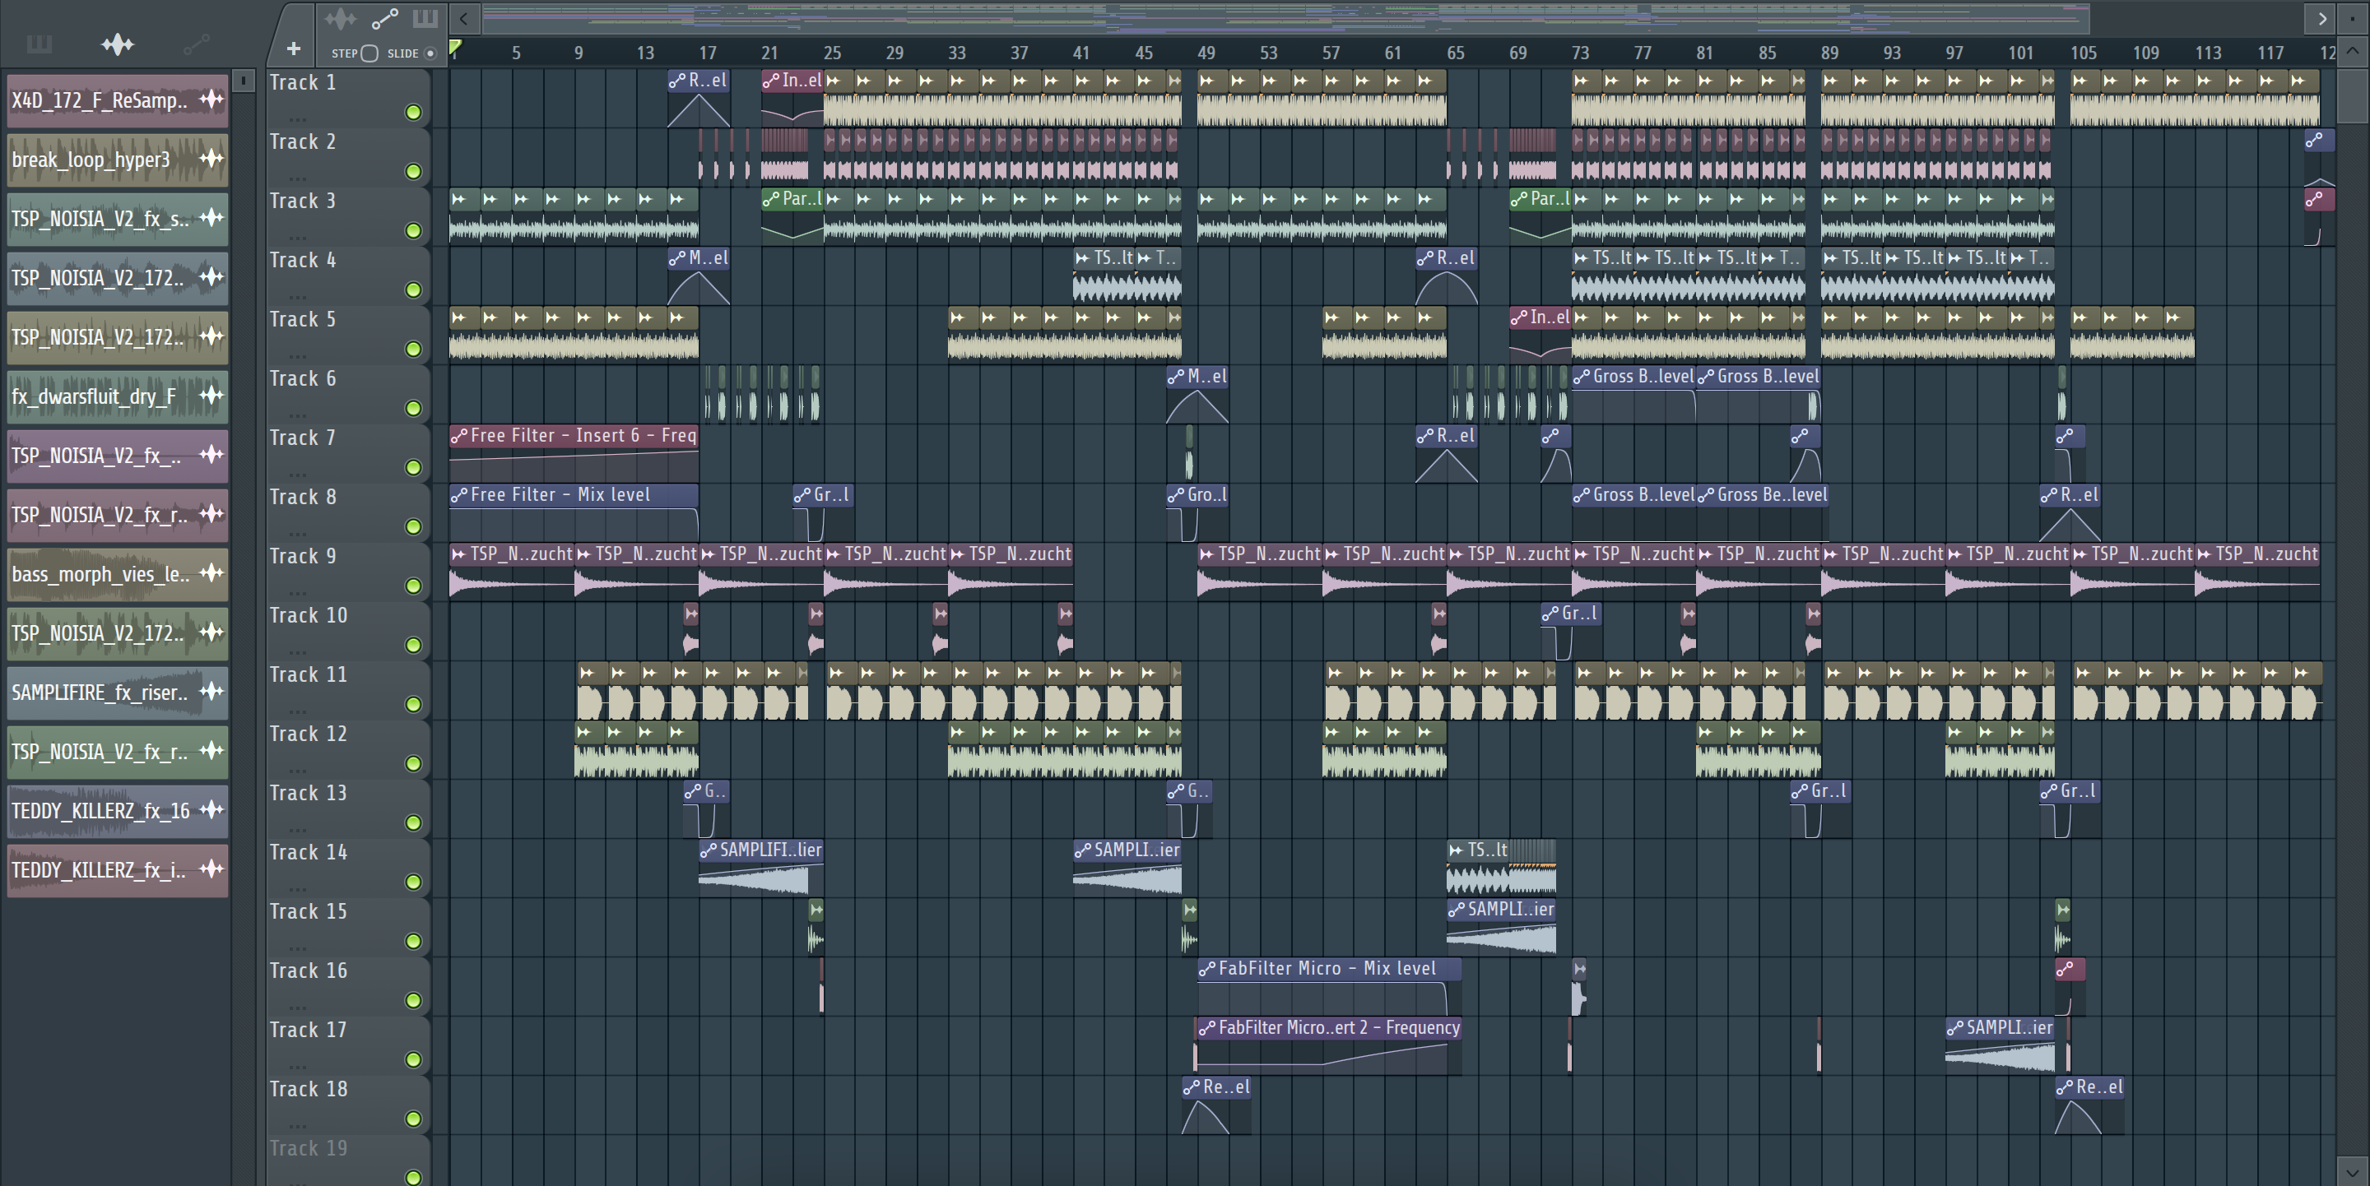Screen dimensions: 2370x1186
Task: Click the waveform icon on TEDDY_KILLERZ_fx_16 item
Action: click(211, 810)
